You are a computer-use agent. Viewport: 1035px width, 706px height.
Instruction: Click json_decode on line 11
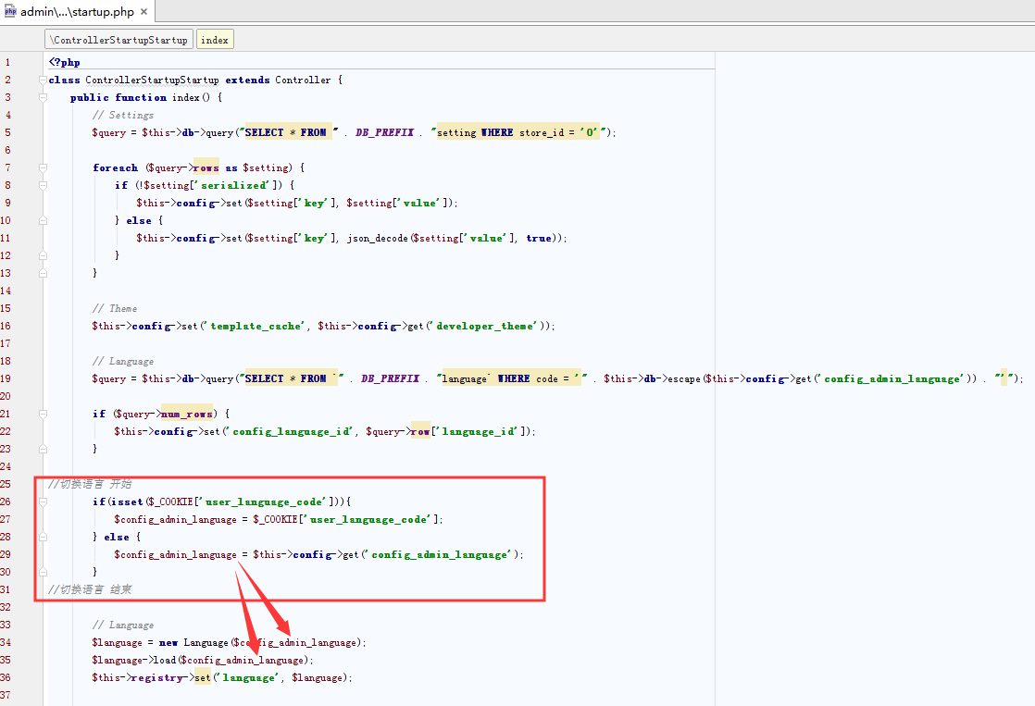tap(378, 238)
